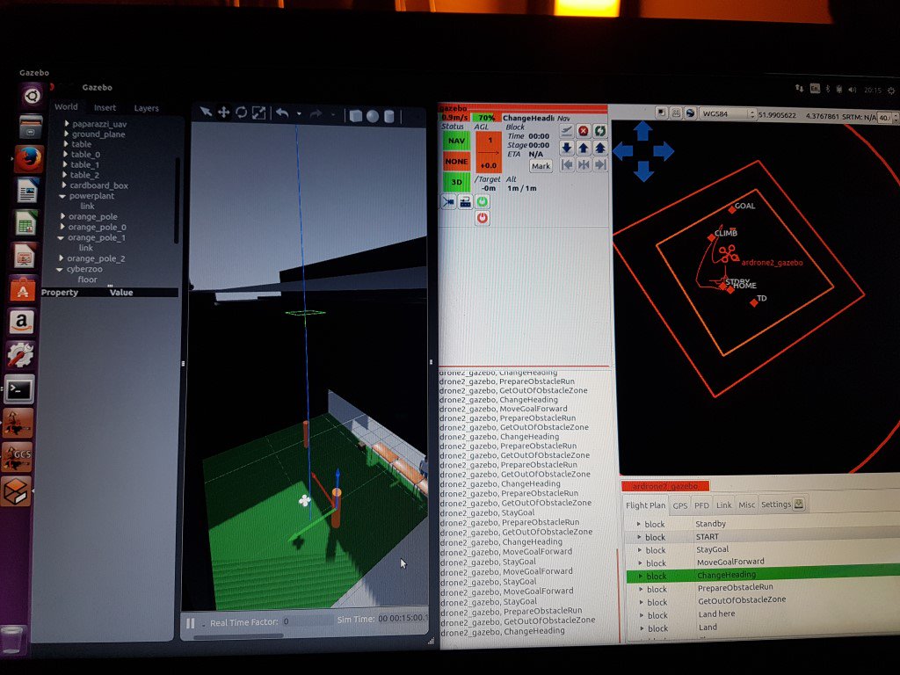Click the ardrone2_gazebo aircraft label button
The width and height of the screenshot is (900, 675).
(x=665, y=486)
